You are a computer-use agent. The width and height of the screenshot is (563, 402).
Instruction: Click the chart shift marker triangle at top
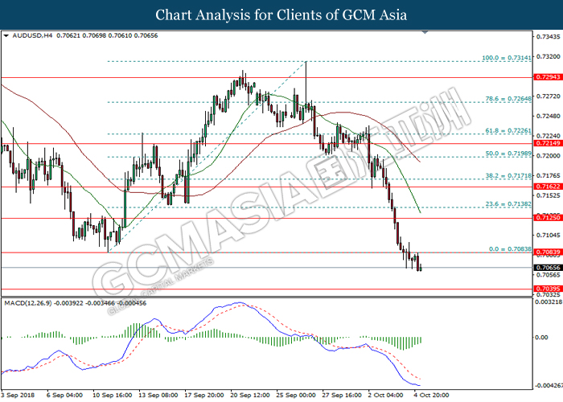click(x=425, y=32)
